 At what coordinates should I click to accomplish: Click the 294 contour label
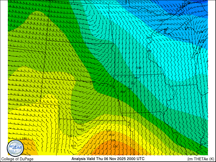148,38
